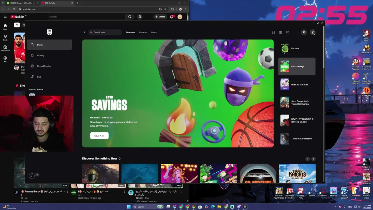Open the It Takes Two desktop shortcut

pos(367,92)
